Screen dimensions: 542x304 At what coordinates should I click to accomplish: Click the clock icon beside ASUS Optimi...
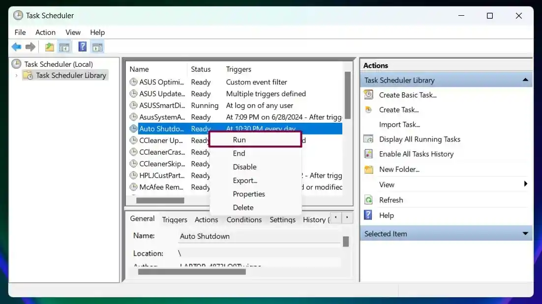click(x=133, y=82)
